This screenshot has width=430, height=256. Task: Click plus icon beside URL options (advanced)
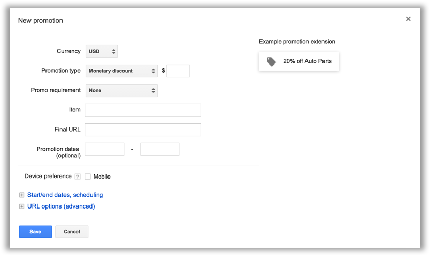22,206
